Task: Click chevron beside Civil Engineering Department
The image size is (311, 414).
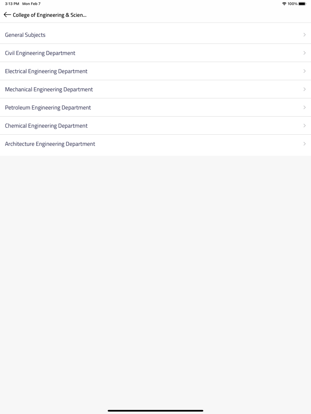Action: tap(304, 53)
